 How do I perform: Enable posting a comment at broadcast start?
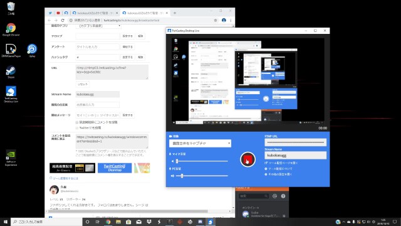[77, 122]
